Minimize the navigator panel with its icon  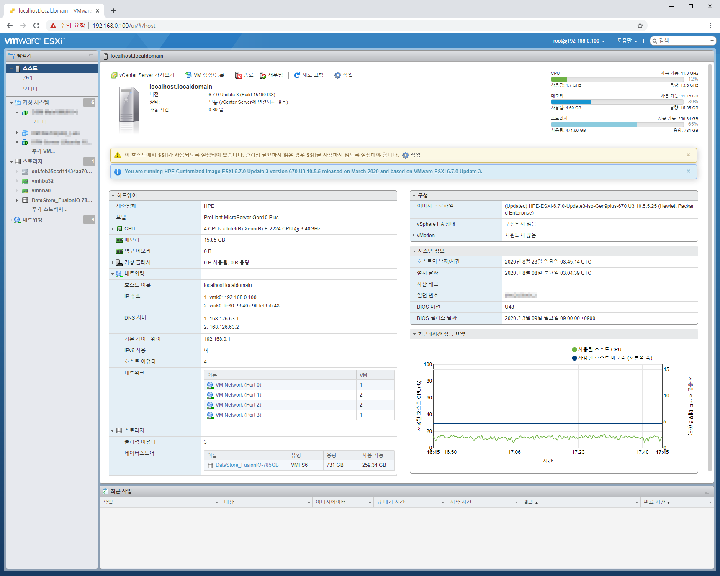[91, 56]
